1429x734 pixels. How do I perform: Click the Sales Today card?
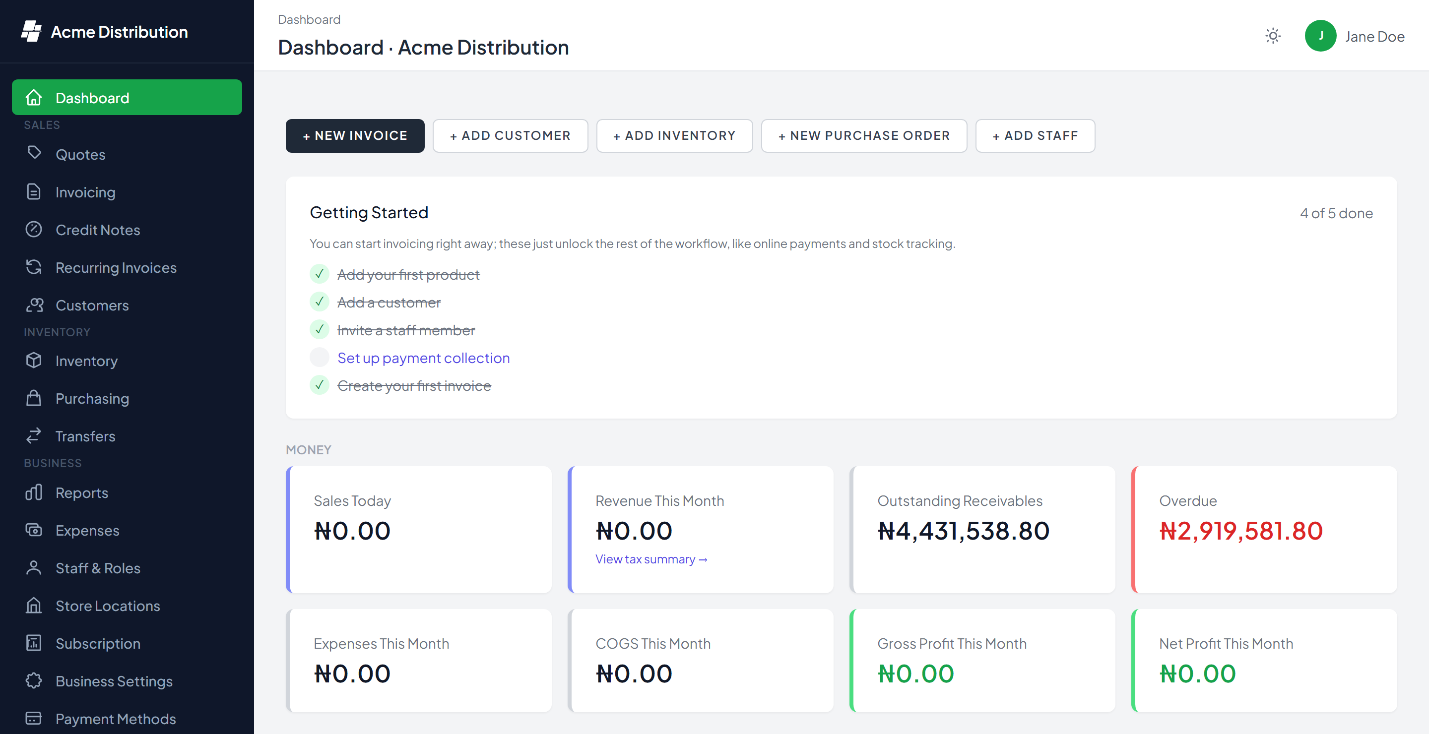pos(419,530)
